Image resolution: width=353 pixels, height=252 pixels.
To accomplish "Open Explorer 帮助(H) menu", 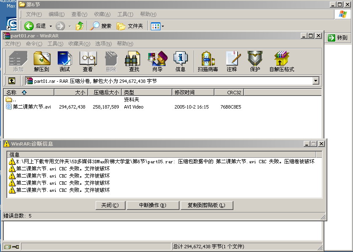I will (x=148, y=14).
